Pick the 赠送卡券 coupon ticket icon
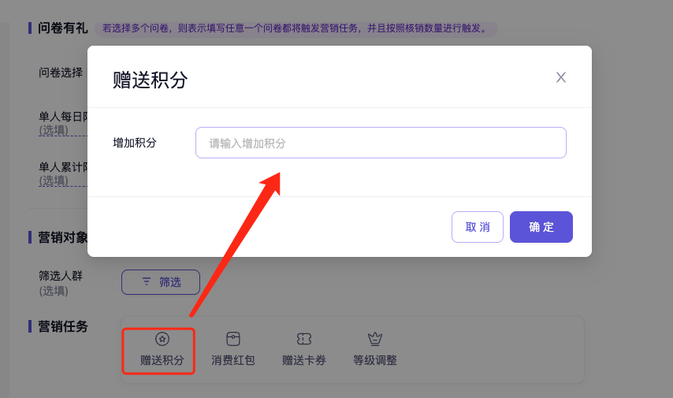The image size is (673, 398). pyautogui.click(x=304, y=339)
